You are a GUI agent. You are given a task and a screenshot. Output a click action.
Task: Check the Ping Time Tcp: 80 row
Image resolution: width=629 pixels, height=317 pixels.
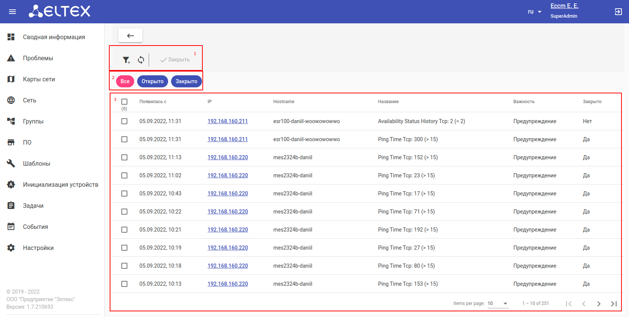tap(124, 266)
